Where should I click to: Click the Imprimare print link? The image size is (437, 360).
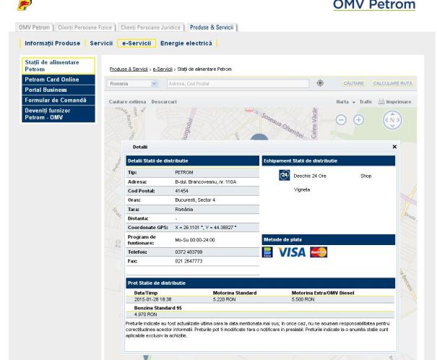click(399, 102)
